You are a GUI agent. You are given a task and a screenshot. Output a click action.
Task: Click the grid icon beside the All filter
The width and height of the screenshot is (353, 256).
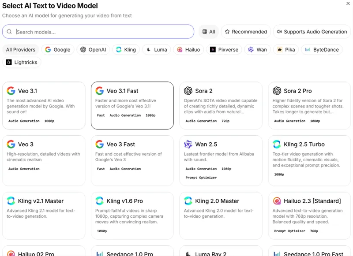[204, 32]
